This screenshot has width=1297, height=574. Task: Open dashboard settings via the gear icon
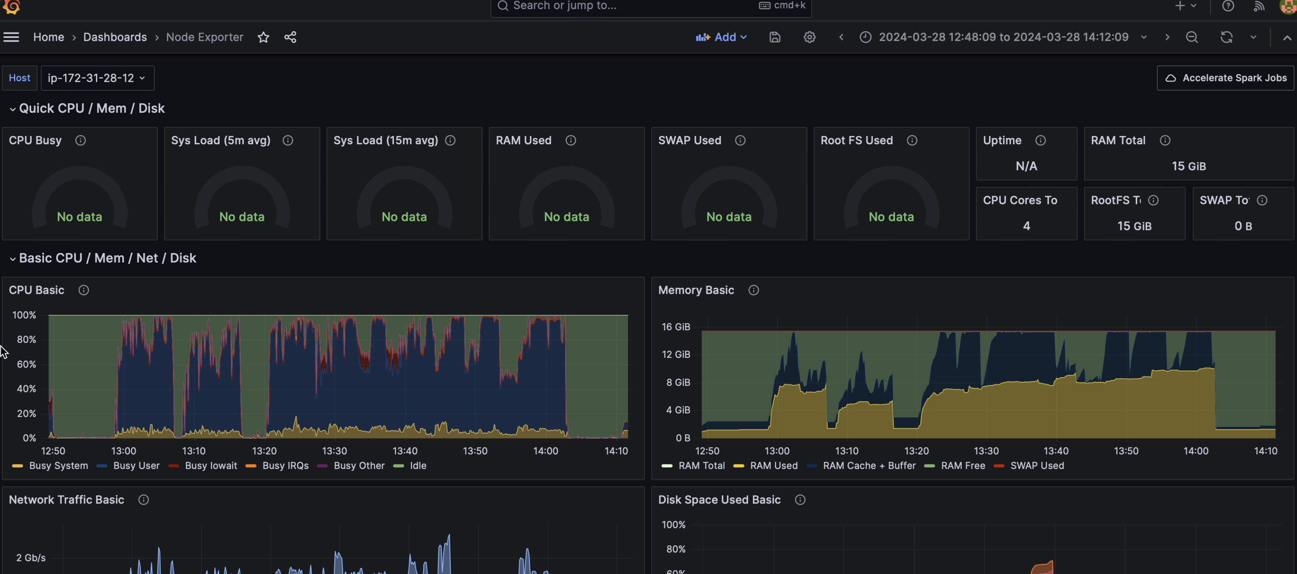click(809, 37)
